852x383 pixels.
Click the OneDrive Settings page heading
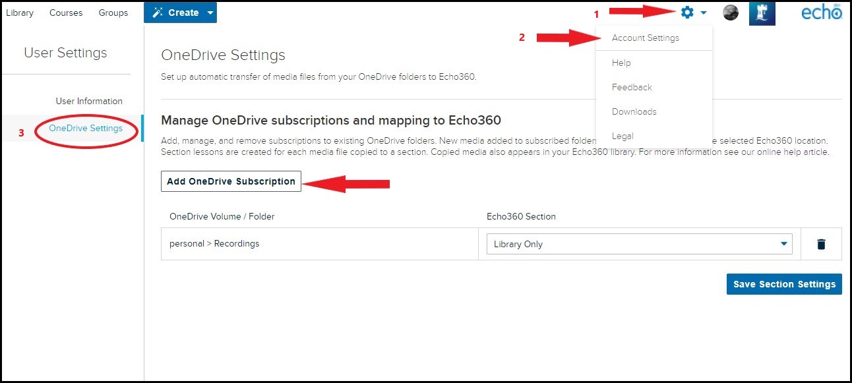[x=224, y=55]
